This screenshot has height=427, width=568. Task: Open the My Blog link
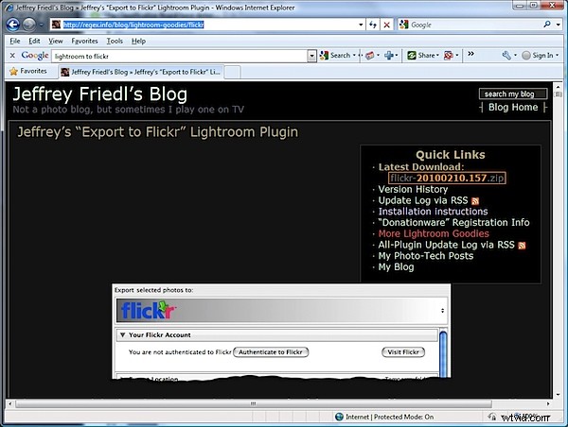pos(396,267)
